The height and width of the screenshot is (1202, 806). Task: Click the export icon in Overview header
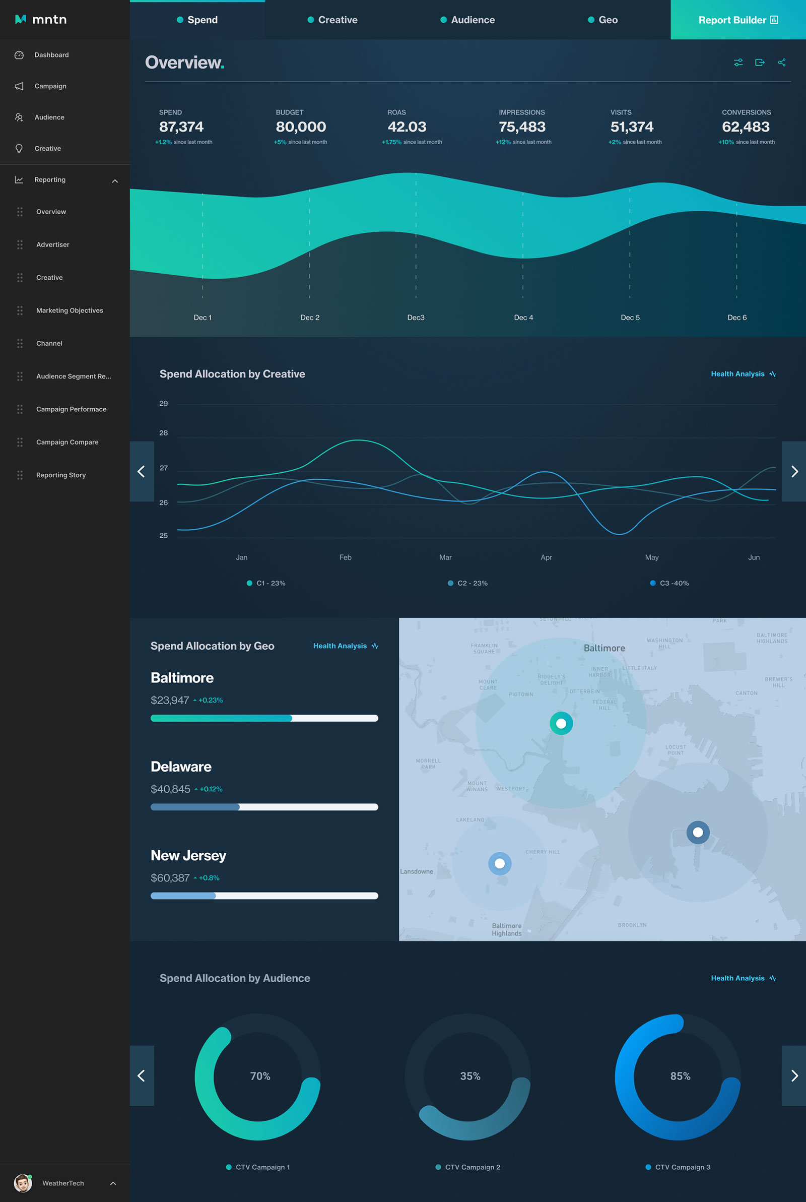pos(759,62)
